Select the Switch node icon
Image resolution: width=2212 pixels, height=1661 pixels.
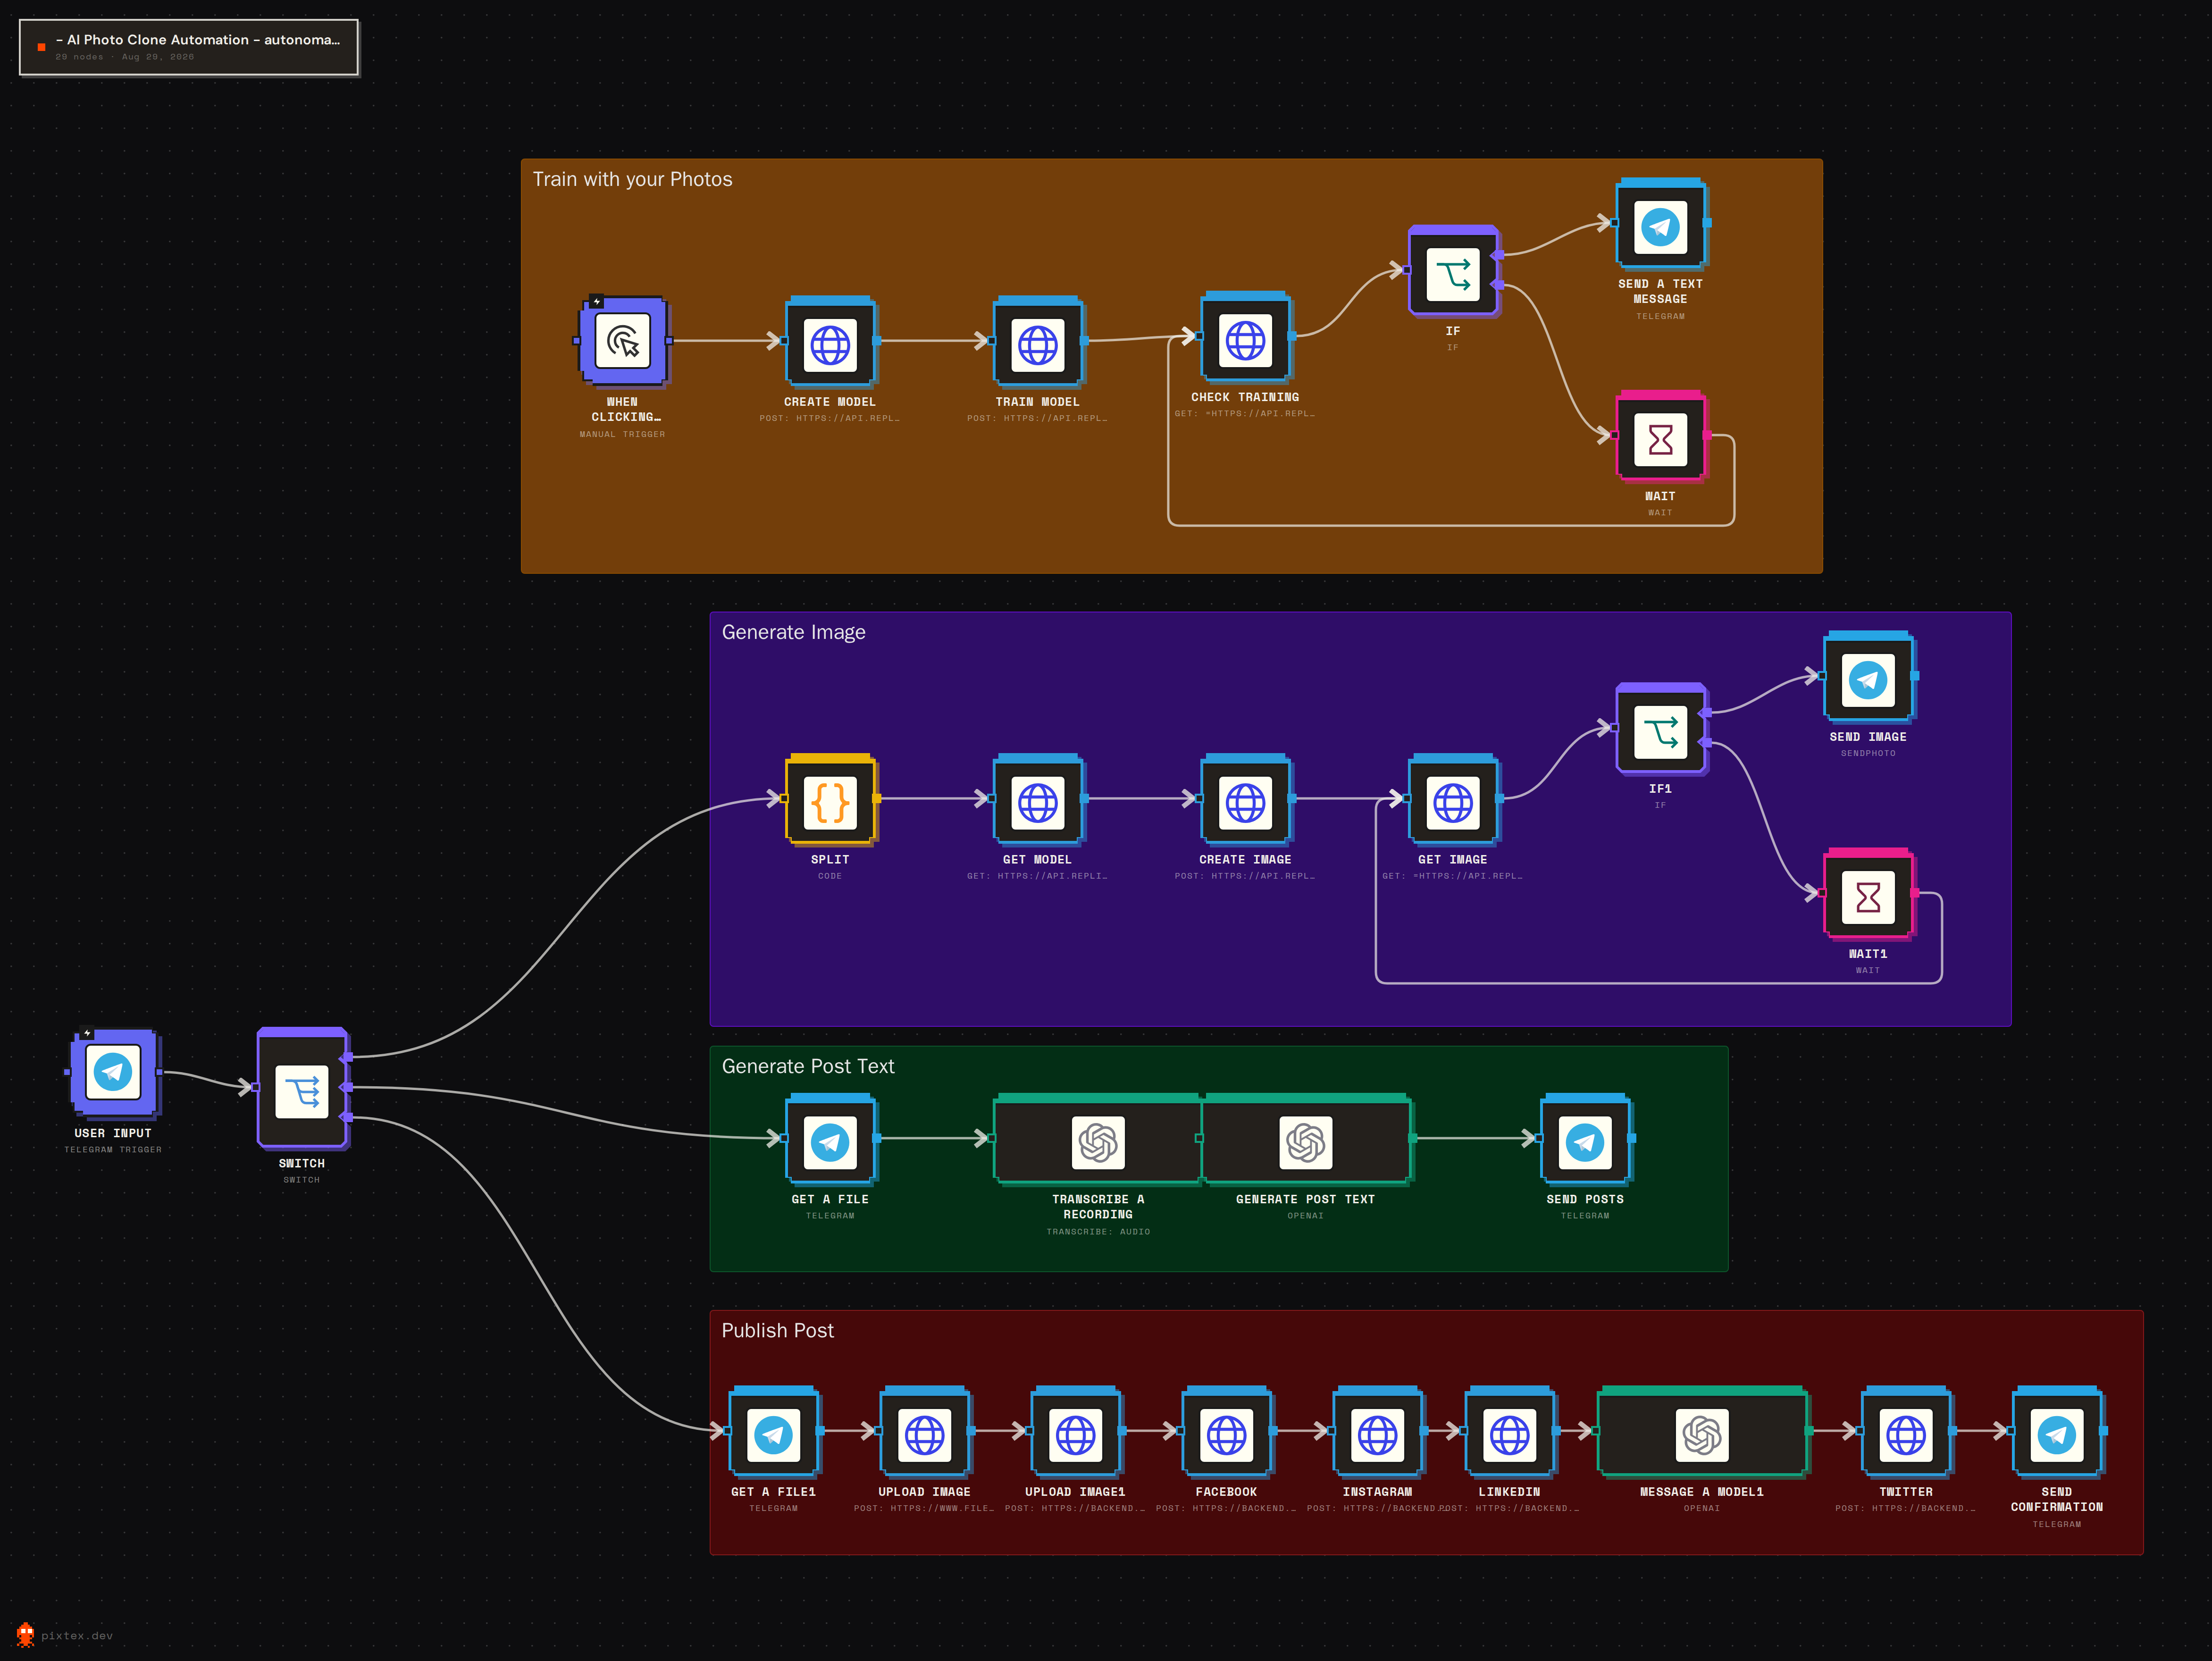click(302, 1091)
